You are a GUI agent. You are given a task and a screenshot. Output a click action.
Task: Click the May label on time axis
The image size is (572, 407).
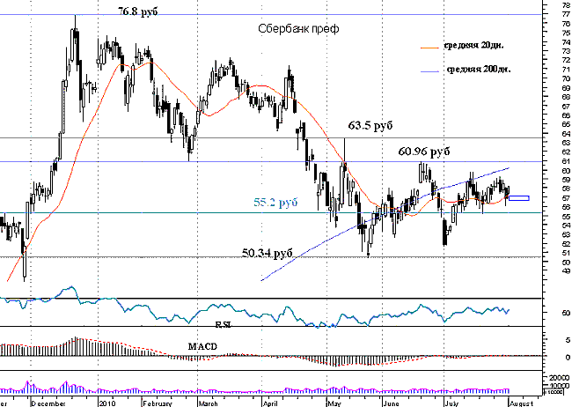pos(334,403)
